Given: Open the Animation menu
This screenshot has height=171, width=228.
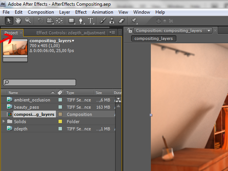Looking at the screenshot, I should (103, 12).
